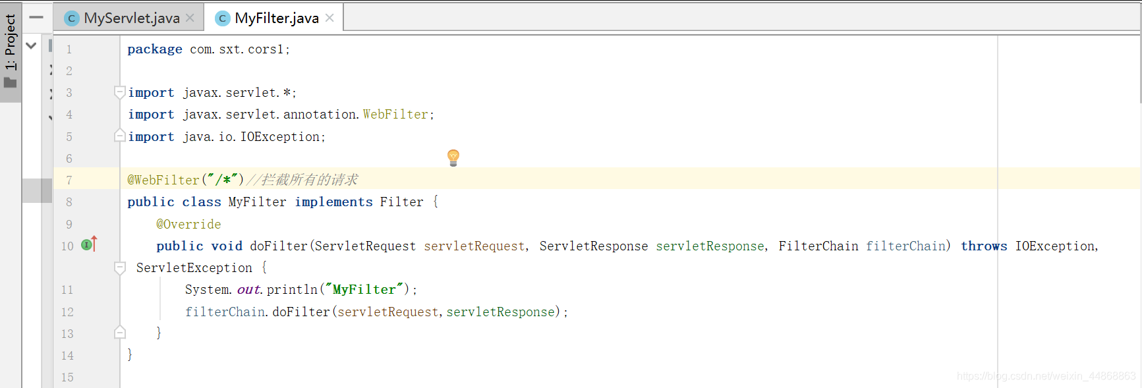Click line number 15 in the gutter
Image resolution: width=1142 pixels, height=388 pixels.
(x=67, y=377)
